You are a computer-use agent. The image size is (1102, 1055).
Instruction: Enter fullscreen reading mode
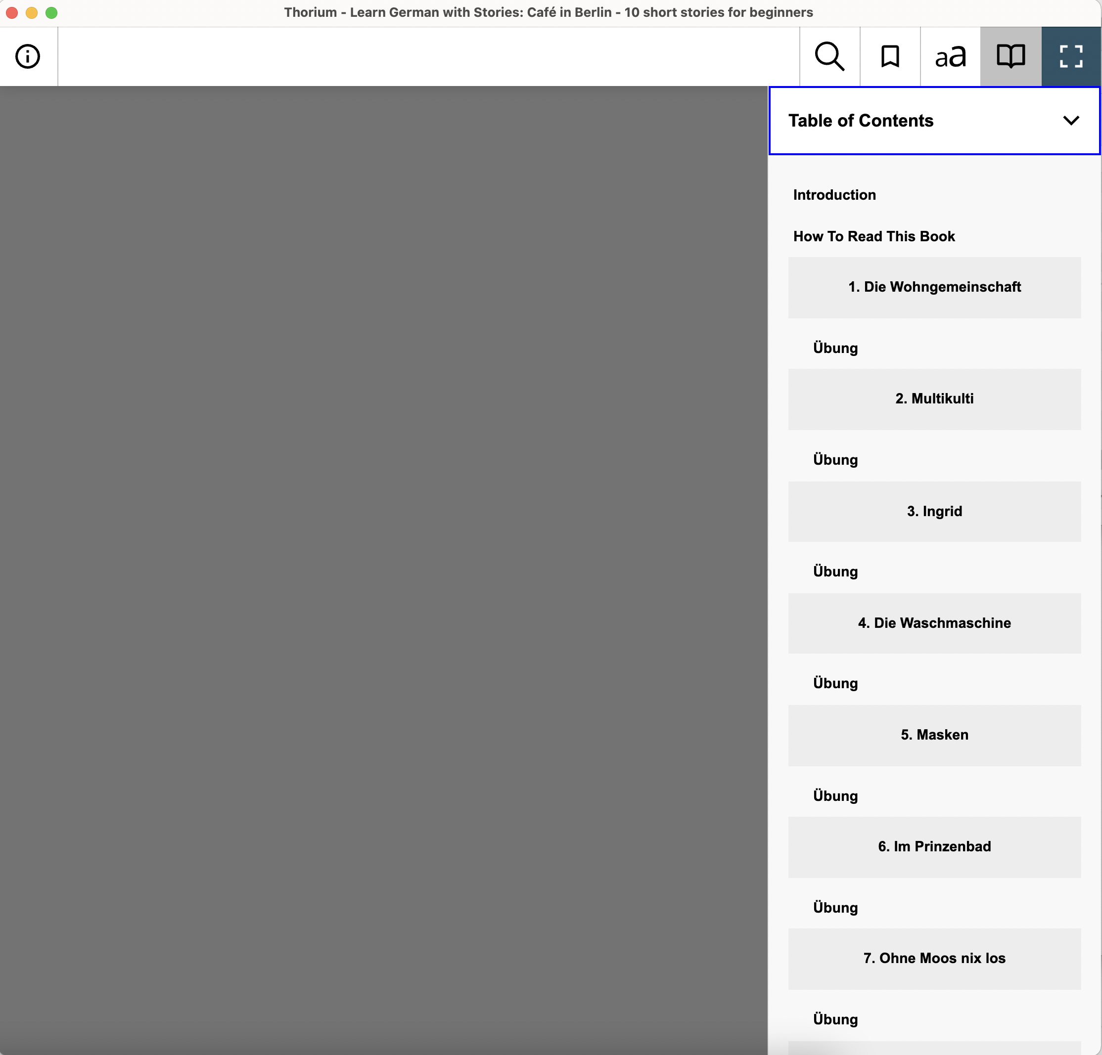point(1070,56)
